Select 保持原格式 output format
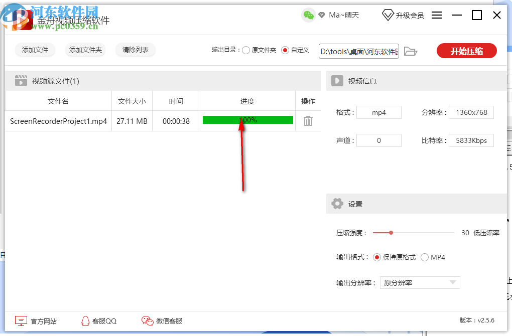The width and height of the screenshot is (512, 336). (x=378, y=257)
